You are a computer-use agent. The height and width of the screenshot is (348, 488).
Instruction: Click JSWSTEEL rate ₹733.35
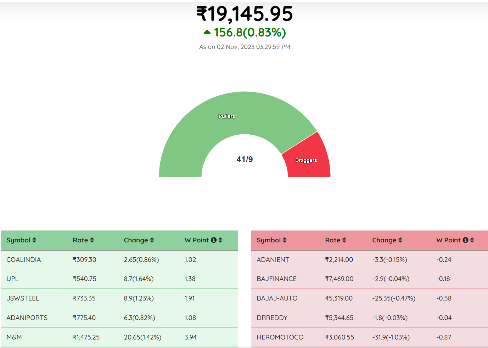click(84, 298)
